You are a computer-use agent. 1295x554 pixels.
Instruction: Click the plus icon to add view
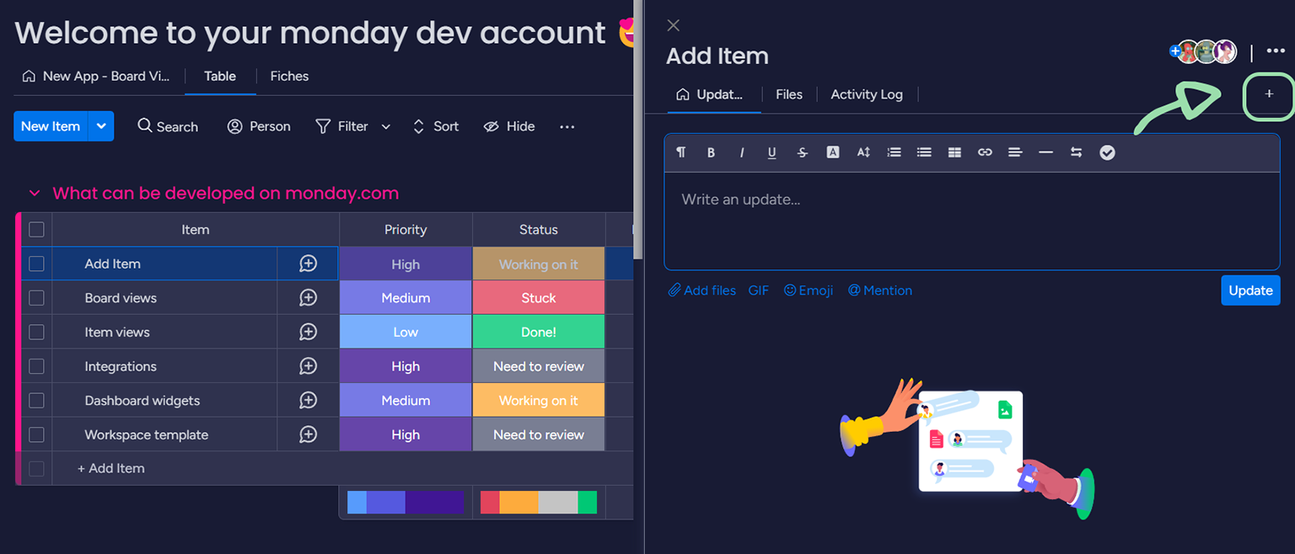pos(1269,94)
